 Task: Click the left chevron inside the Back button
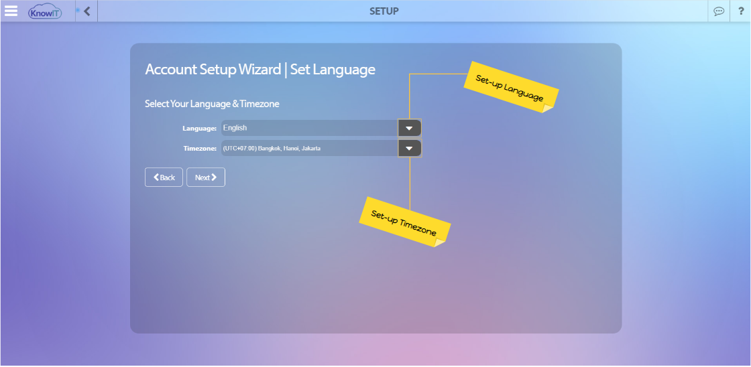pyautogui.click(x=156, y=177)
